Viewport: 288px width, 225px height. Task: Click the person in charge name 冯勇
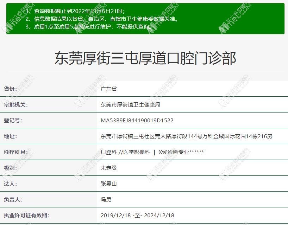point(106,200)
